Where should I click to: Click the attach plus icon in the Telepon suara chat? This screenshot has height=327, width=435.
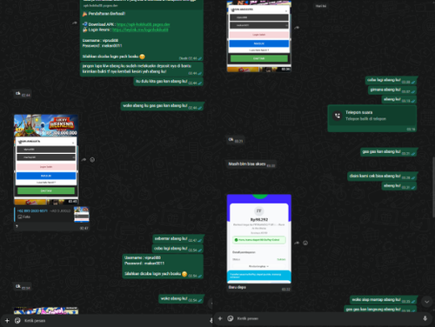tap(220, 318)
